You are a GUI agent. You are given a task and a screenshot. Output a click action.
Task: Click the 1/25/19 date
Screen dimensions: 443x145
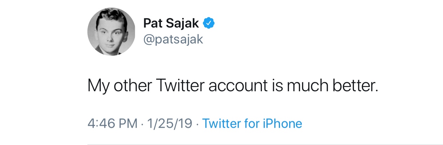point(170,124)
